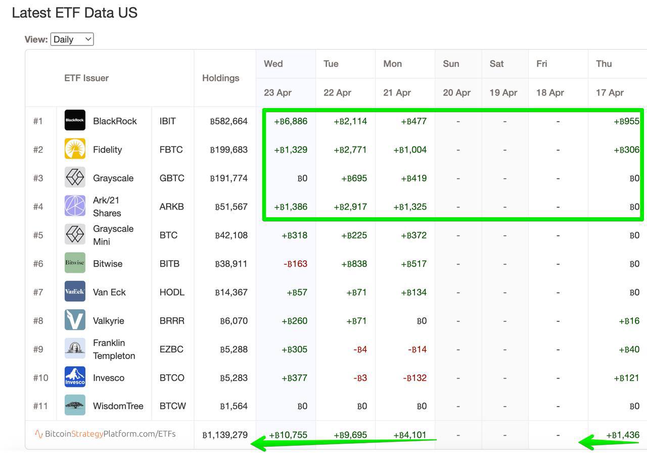Click the WisdomTree logo
647x453 pixels.
[75, 406]
